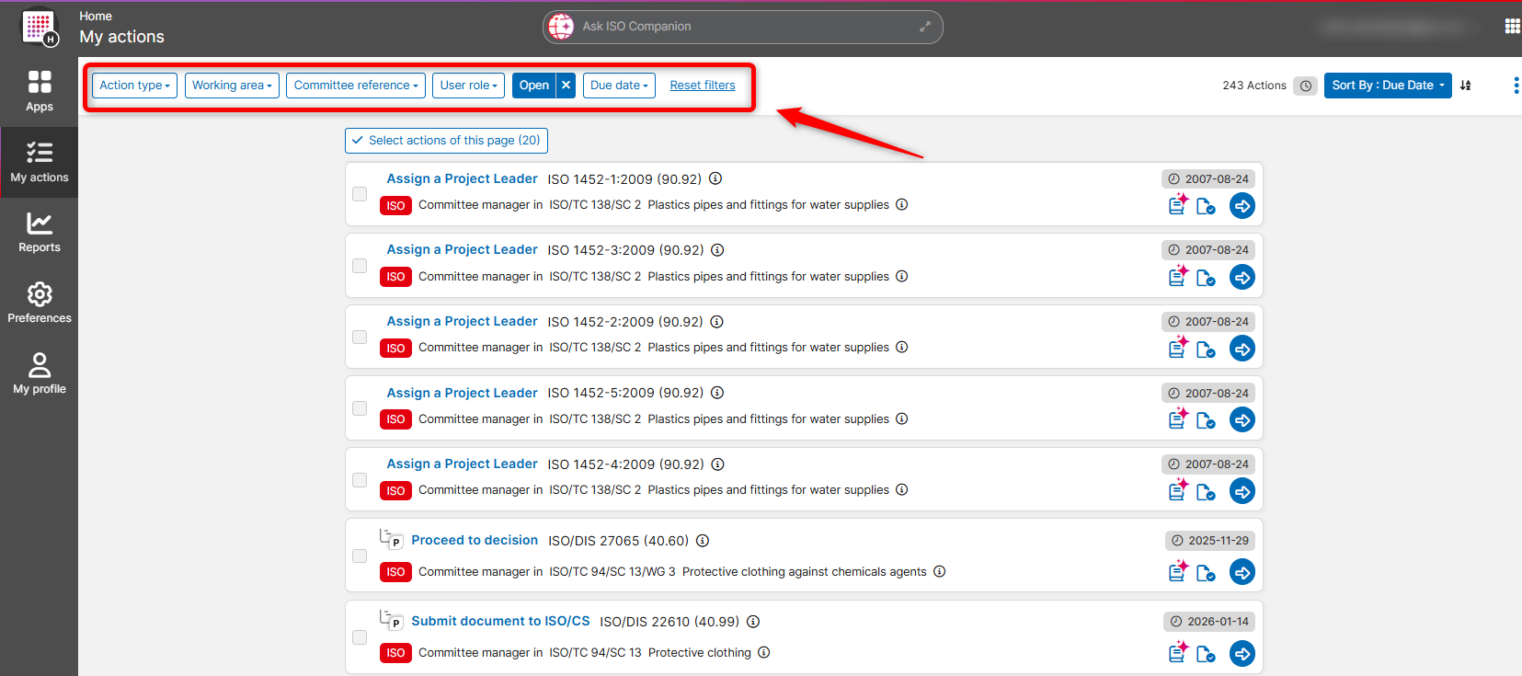
Task: Click the 243 Actions count text
Action: 1254,86
